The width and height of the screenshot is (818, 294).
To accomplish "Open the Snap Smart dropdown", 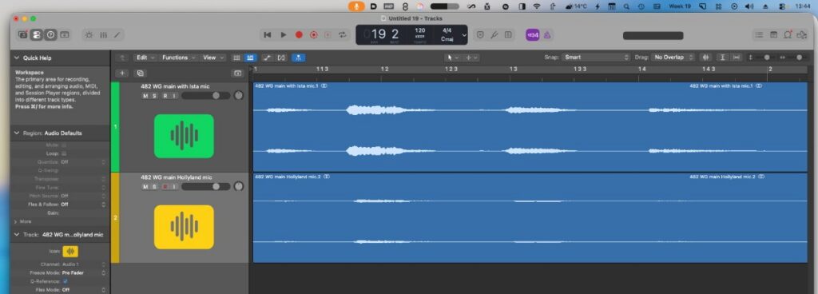I will pyautogui.click(x=596, y=58).
